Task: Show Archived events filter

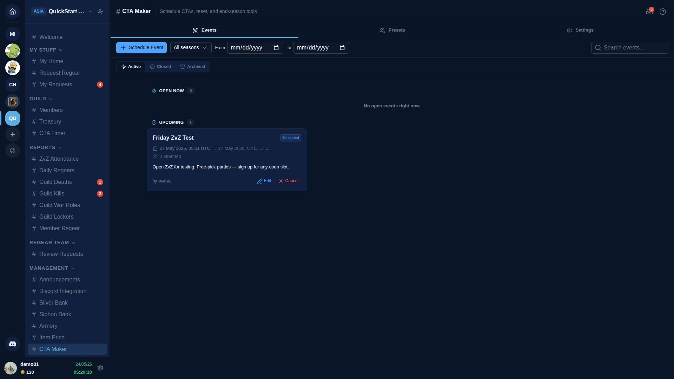Action: coord(192,67)
